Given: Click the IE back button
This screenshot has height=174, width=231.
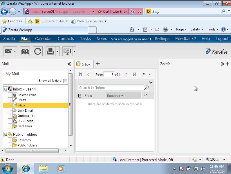Looking at the screenshot, I should [x=4, y=11].
